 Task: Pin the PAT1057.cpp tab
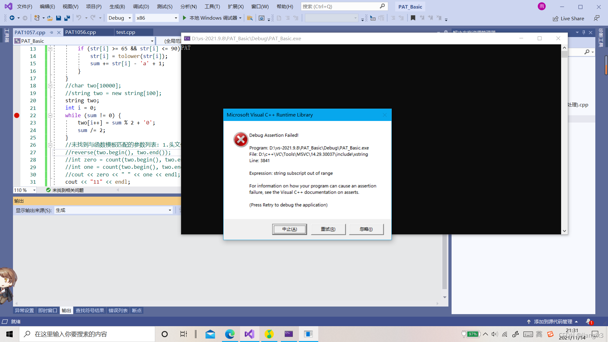(51, 32)
